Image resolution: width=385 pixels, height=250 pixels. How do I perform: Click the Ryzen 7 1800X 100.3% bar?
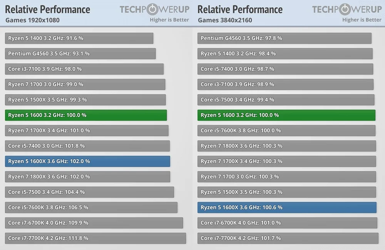pyautogui.click(x=286, y=146)
